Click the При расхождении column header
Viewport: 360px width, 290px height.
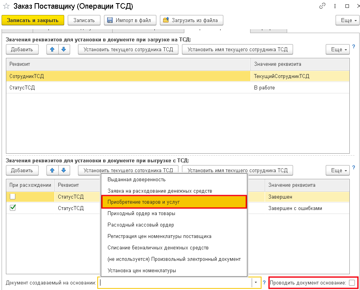[x=30, y=185]
